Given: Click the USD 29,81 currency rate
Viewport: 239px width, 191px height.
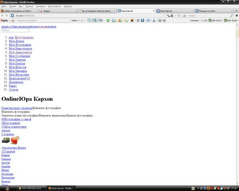Looking at the screenshot, I should point(215,20).
